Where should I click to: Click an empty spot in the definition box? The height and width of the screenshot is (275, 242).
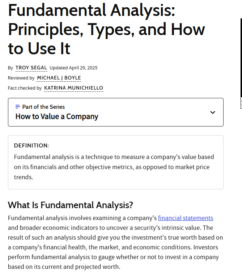pyautogui.click(x=123, y=182)
